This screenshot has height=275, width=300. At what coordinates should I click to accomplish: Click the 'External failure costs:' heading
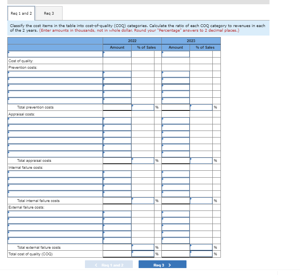[x=26, y=207]
